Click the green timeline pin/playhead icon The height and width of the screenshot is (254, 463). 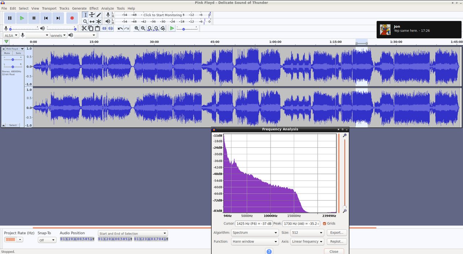point(6,42)
